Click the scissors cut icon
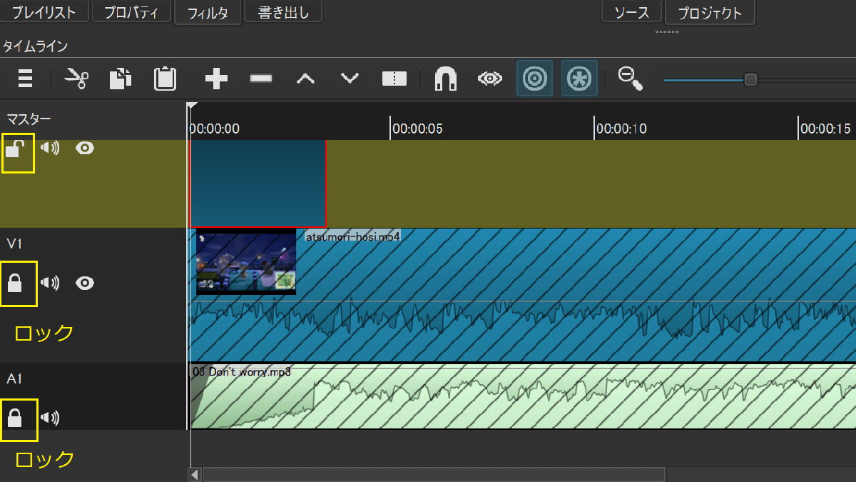This screenshot has width=856, height=482. point(76,79)
